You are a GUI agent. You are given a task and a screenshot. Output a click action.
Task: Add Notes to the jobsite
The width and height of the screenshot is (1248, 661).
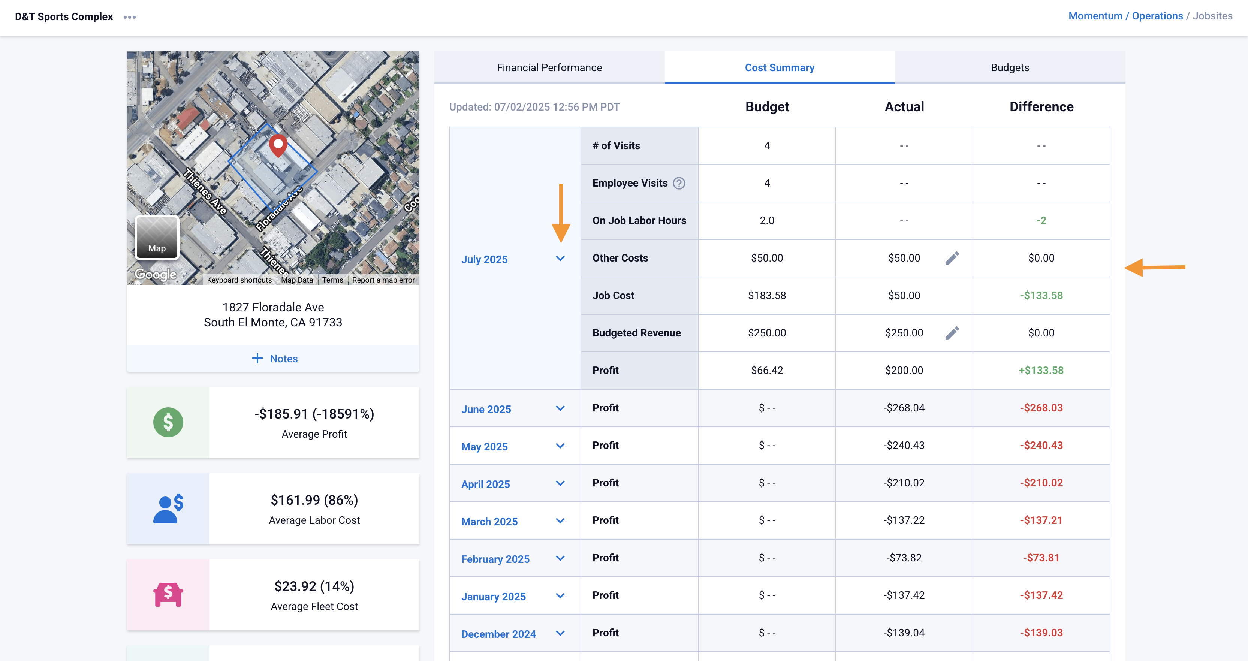(x=274, y=359)
